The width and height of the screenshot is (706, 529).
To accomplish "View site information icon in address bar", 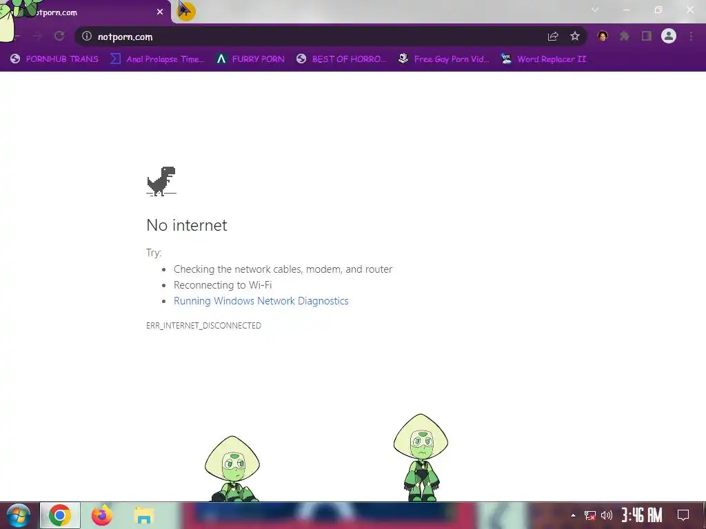I will point(86,36).
